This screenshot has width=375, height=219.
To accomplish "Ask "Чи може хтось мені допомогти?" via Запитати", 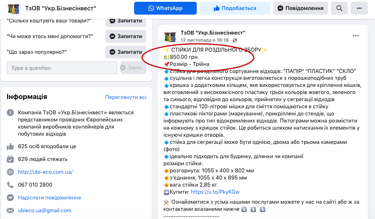I will click(x=126, y=36).
